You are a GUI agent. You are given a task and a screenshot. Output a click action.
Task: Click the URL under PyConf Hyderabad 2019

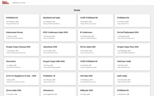(x=126, y=38)
